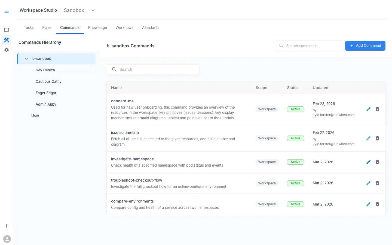This screenshot has height=245, width=392.
Task: Open settings via the gear icon
Action: tap(7, 50)
